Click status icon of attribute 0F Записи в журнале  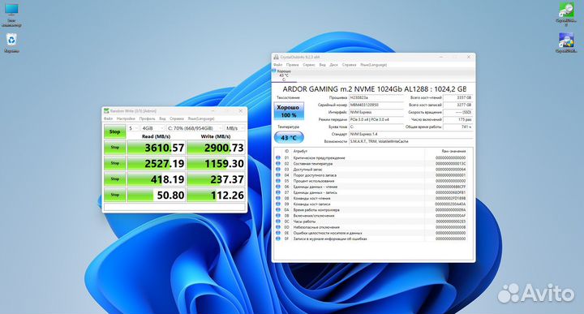pyautogui.click(x=278, y=239)
